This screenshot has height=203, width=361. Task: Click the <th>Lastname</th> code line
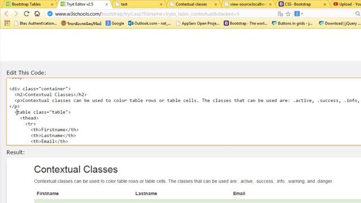click(53, 135)
